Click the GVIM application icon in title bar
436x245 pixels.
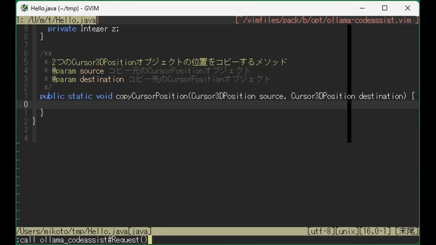coord(25,8)
